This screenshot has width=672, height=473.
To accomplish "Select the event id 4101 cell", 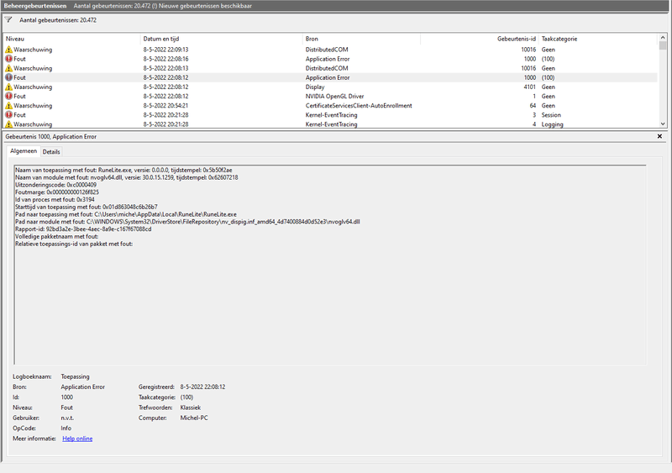I will [530, 87].
